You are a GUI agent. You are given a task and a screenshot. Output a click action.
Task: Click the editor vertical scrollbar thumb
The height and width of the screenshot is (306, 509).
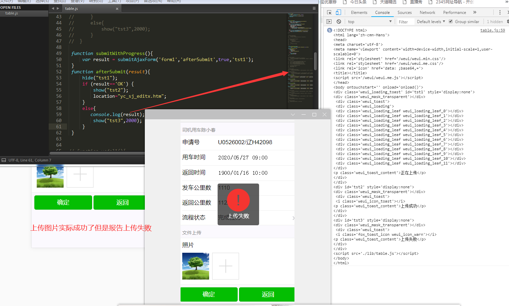pyautogui.click(x=316, y=61)
